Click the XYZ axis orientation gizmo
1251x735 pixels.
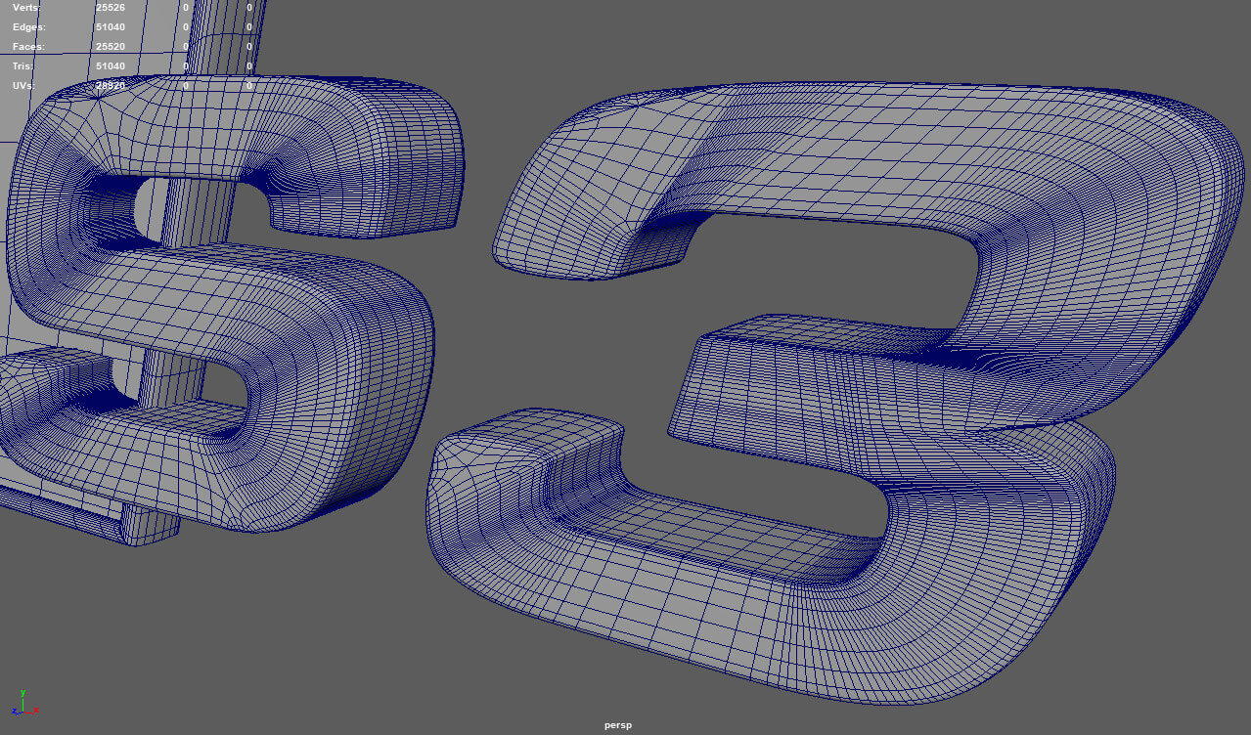(x=24, y=704)
